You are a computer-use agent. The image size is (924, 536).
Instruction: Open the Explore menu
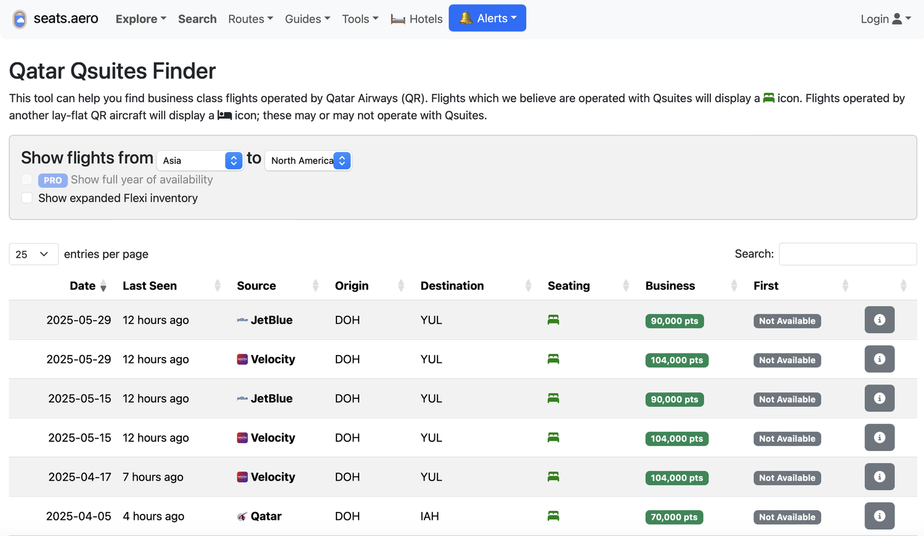(x=140, y=19)
